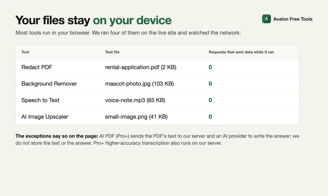Click the "mascot-photo.jpg (103 KB)" file cell

(139, 84)
